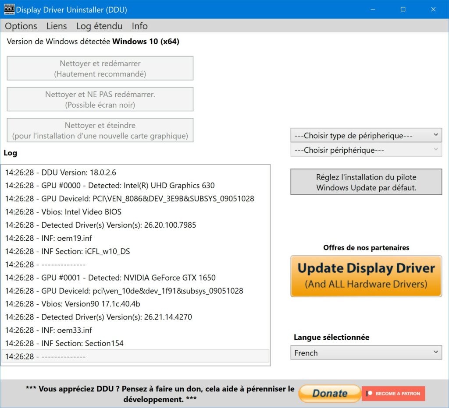The height and width of the screenshot is (408, 449).
Task: Open the Options menu
Action: coord(21,26)
